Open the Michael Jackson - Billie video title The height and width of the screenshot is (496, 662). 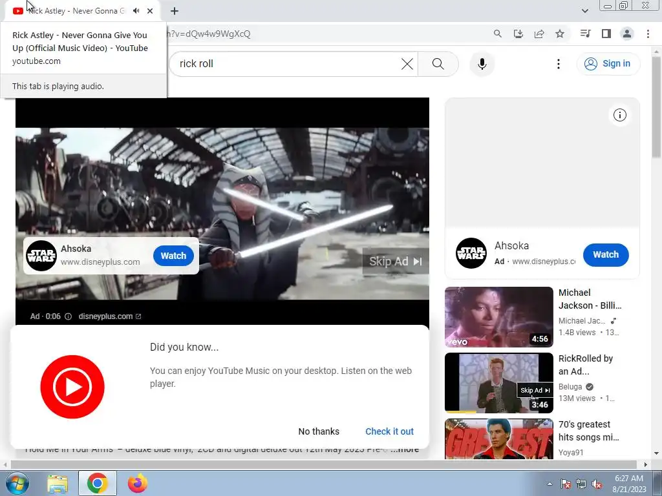tap(590, 299)
